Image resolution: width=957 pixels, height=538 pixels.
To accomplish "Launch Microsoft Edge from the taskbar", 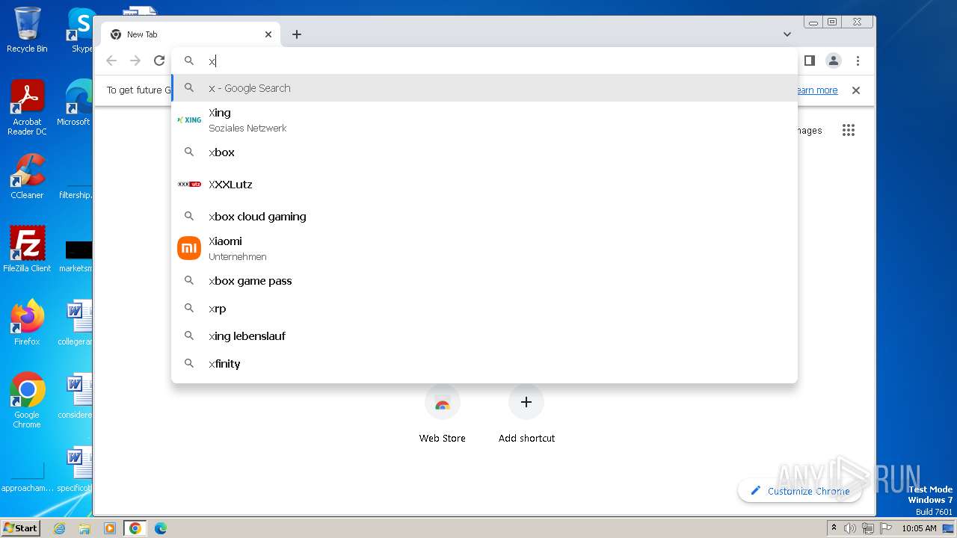I will (161, 528).
